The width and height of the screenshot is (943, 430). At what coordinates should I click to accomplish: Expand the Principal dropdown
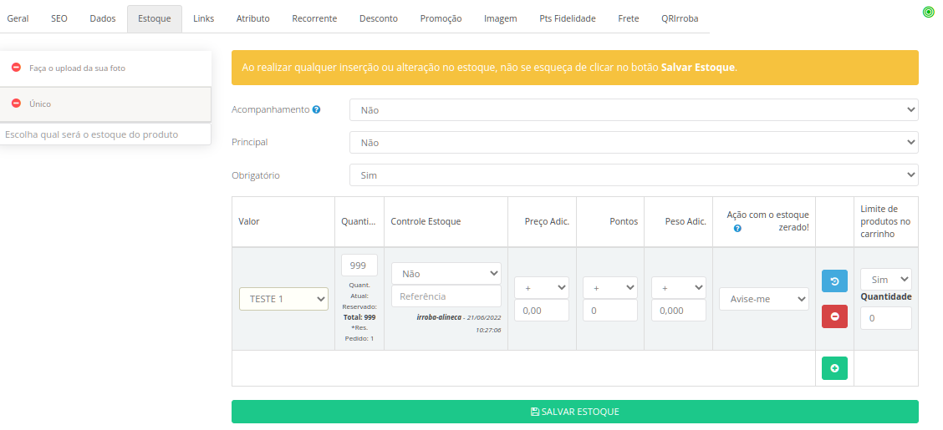(x=633, y=143)
